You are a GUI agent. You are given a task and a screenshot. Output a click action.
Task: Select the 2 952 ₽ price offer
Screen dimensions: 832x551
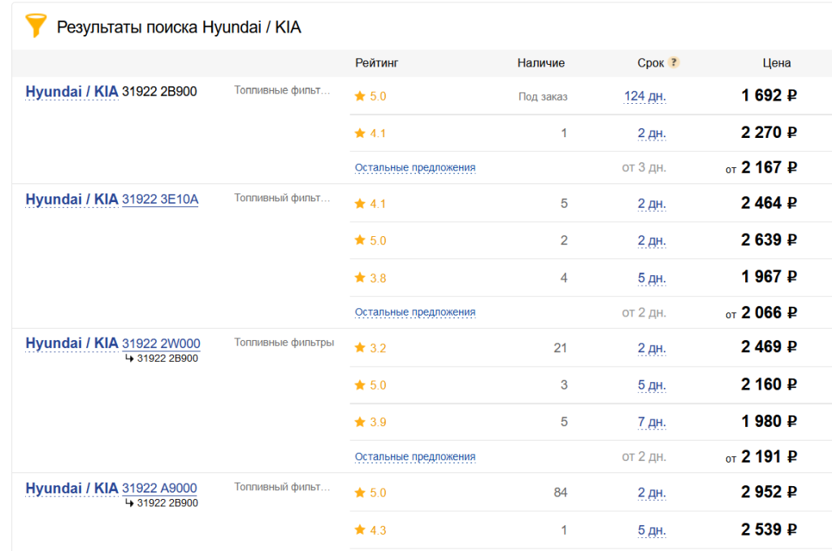[x=769, y=493]
